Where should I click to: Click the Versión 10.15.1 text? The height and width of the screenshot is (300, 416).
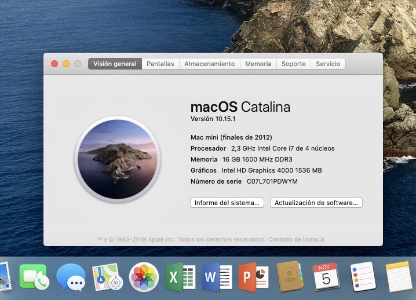coord(213,119)
